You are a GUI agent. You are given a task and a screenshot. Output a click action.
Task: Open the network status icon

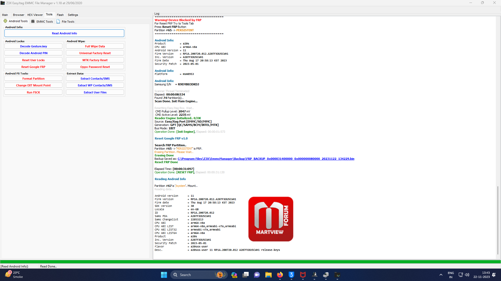461,275
